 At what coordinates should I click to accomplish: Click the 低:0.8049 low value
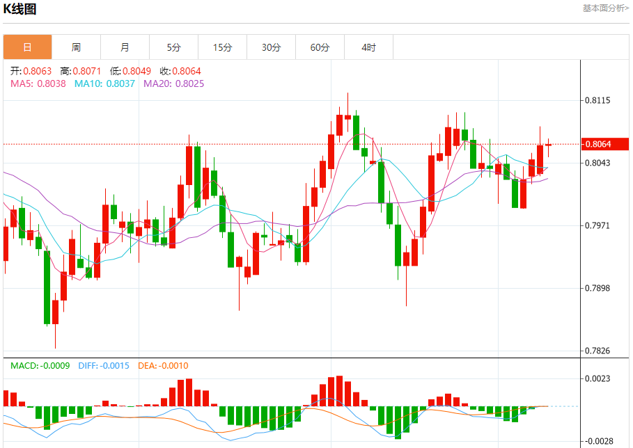click(130, 72)
